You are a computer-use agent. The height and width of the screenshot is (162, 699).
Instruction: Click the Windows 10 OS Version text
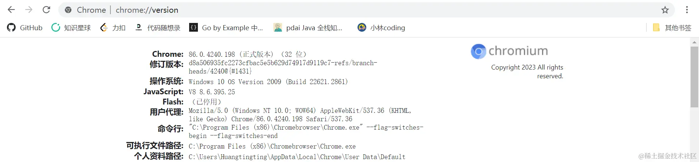pos(268,82)
